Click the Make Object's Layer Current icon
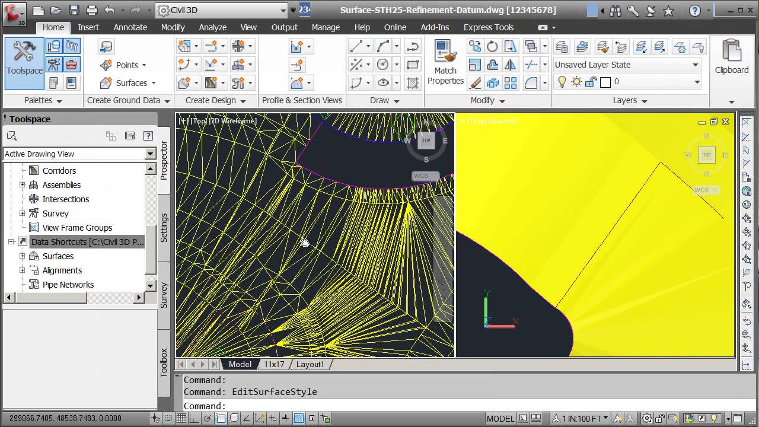This screenshot has width=759, height=427. (582, 46)
